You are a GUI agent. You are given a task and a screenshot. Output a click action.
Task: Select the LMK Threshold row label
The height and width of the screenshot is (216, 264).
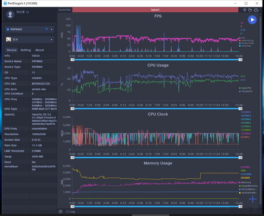[x=14, y=151]
